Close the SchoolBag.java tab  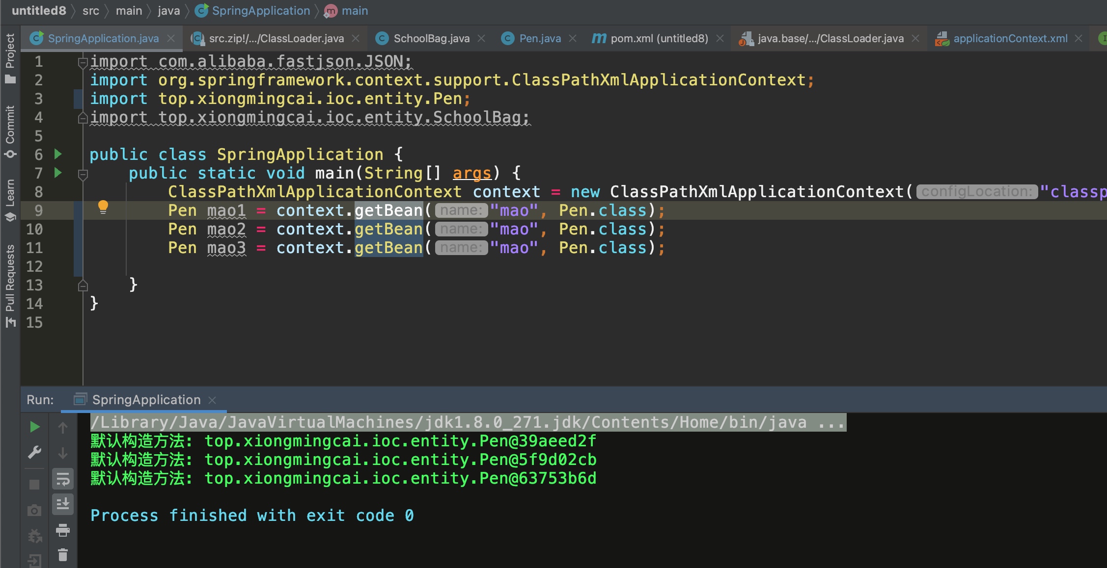(x=481, y=38)
